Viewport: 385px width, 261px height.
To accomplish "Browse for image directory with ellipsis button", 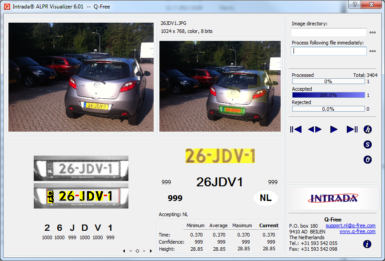I will (x=373, y=32).
